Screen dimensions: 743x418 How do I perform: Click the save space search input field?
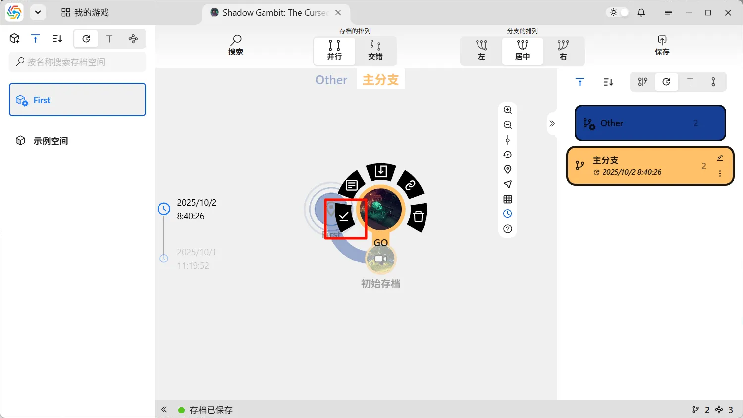coord(78,62)
